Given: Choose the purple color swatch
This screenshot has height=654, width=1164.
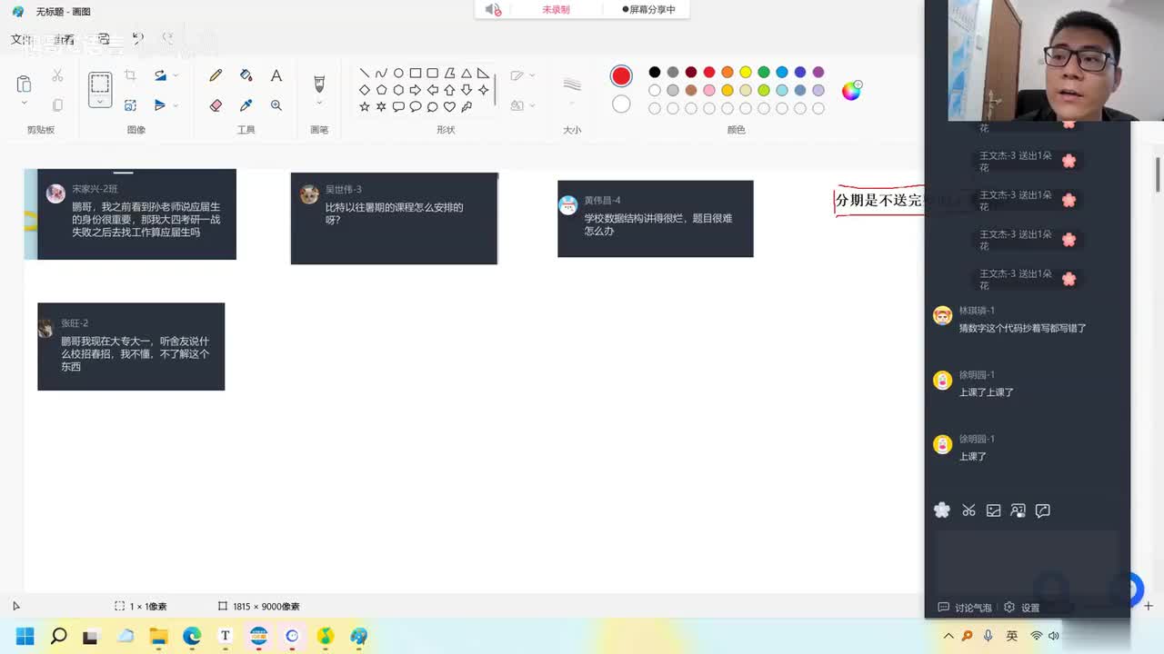Looking at the screenshot, I should click(x=818, y=72).
